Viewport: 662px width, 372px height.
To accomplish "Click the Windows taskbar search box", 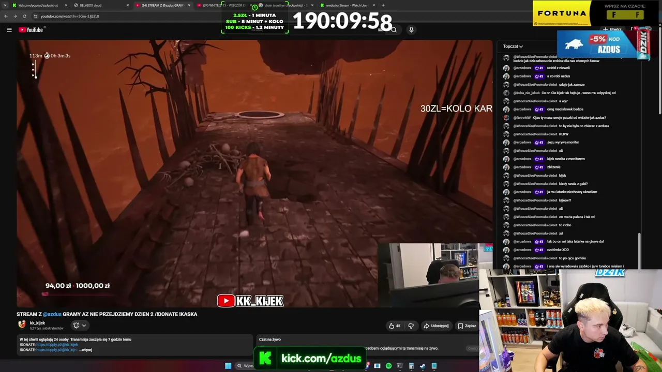I will click(245, 366).
